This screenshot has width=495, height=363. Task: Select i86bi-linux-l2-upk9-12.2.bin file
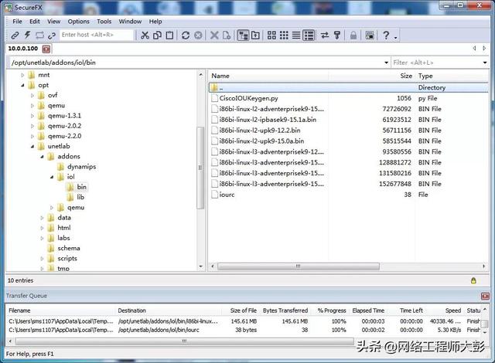point(260,131)
